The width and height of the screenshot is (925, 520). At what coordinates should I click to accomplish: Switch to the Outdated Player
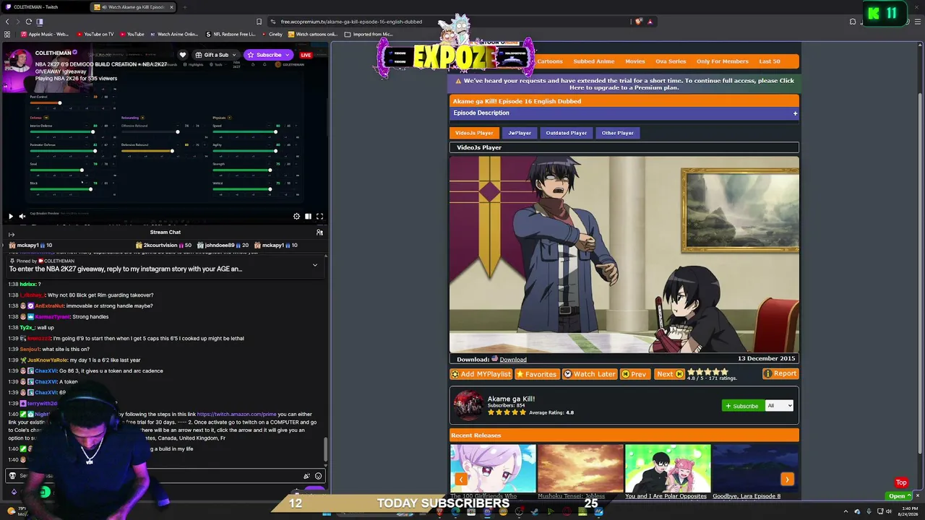pyautogui.click(x=567, y=133)
